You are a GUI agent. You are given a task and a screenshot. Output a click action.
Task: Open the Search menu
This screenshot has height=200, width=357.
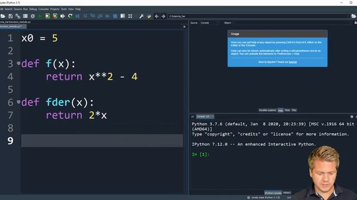pos(8,9)
